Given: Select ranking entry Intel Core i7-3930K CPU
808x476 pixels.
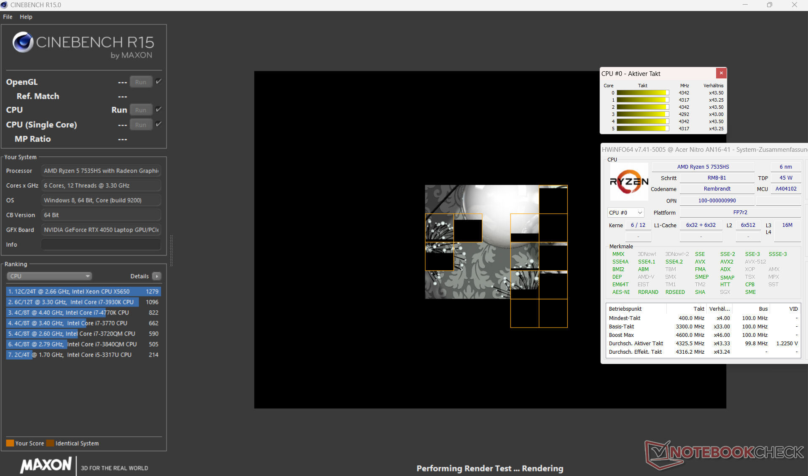Looking at the screenshot, I should point(83,302).
